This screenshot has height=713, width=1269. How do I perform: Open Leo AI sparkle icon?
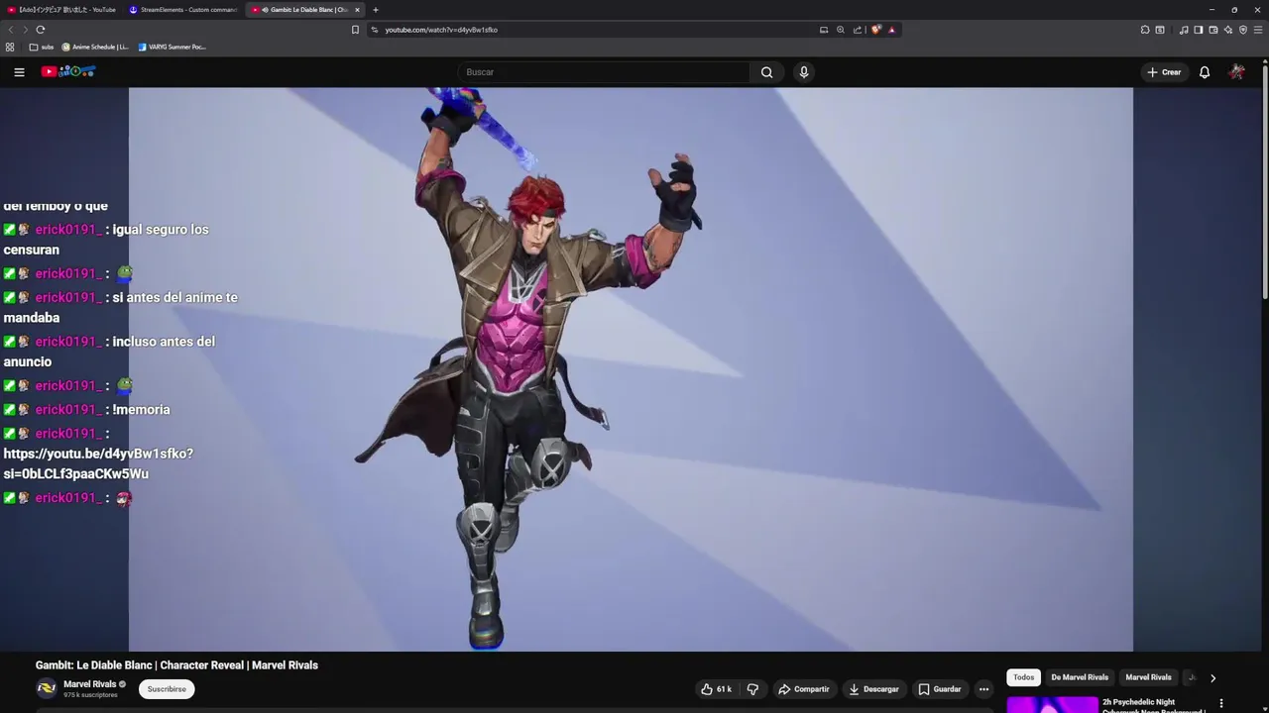pyautogui.click(x=1228, y=30)
